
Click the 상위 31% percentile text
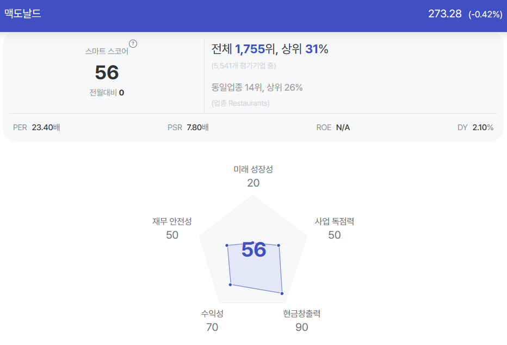[x=305, y=49]
